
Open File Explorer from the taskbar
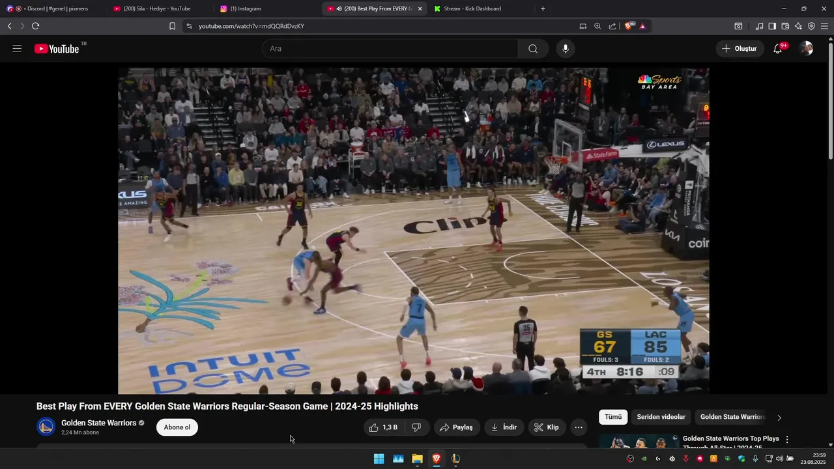tap(417, 459)
